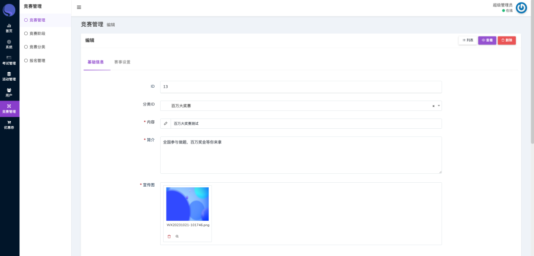Select 报名管理 in the submenu
Image resolution: width=534 pixels, height=256 pixels.
[37, 60]
